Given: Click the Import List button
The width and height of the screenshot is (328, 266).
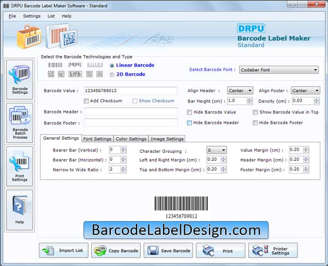Looking at the screenshot, I should 63,250.
